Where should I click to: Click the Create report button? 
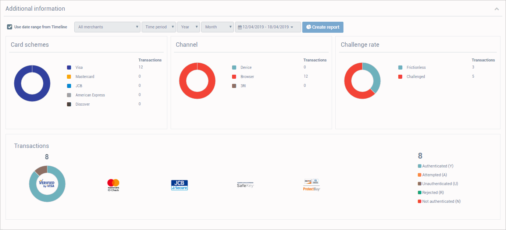[323, 27]
